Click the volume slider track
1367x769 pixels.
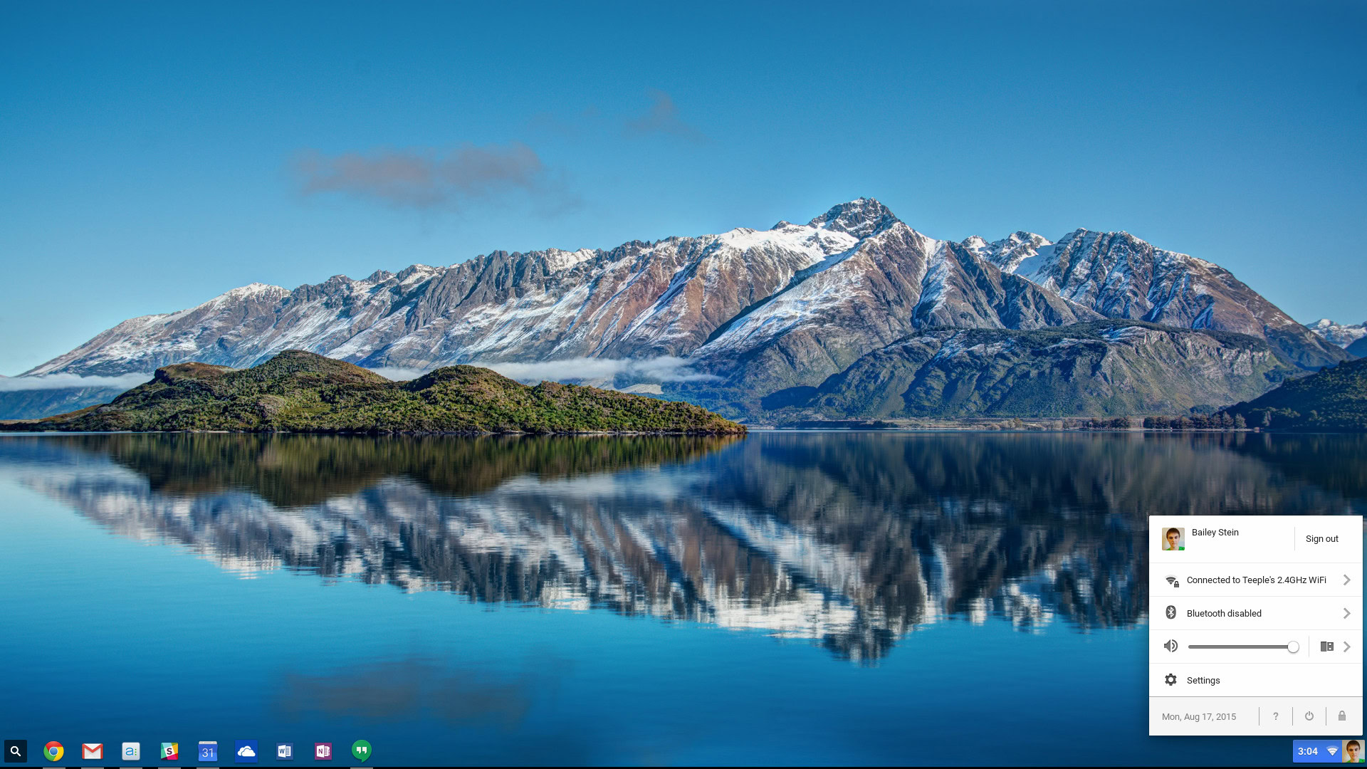1239,647
